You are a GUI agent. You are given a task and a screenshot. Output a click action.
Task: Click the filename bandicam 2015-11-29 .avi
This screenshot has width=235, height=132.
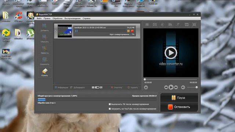(90, 27)
